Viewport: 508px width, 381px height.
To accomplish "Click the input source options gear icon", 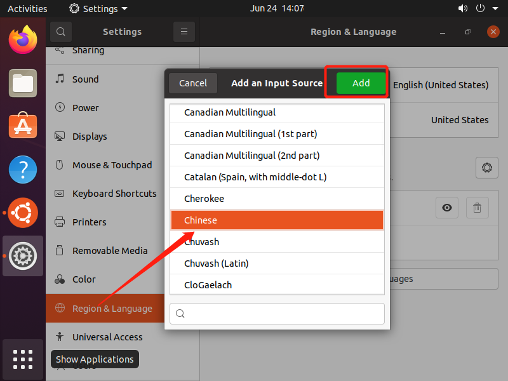I will [486, 168].
